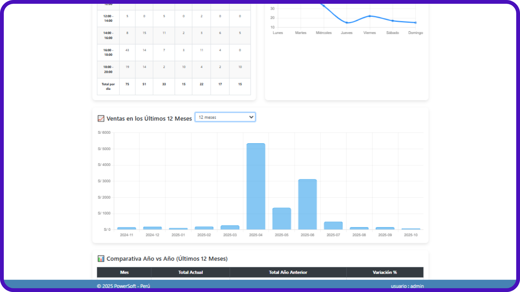Viewport: 520px width, 292px height.
Task: Click the 2025-06 sales bar
Action: pyautogui.click(x=307, y=204)
